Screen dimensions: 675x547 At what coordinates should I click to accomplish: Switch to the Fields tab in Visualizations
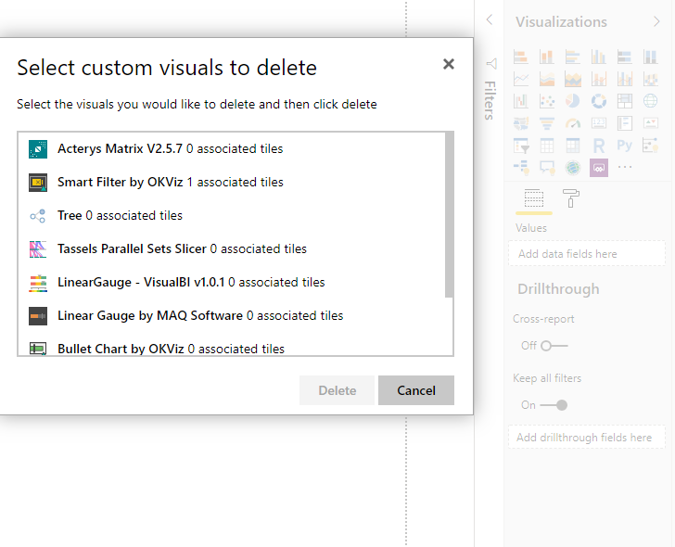pyautogui.click(x=534, y=198)
